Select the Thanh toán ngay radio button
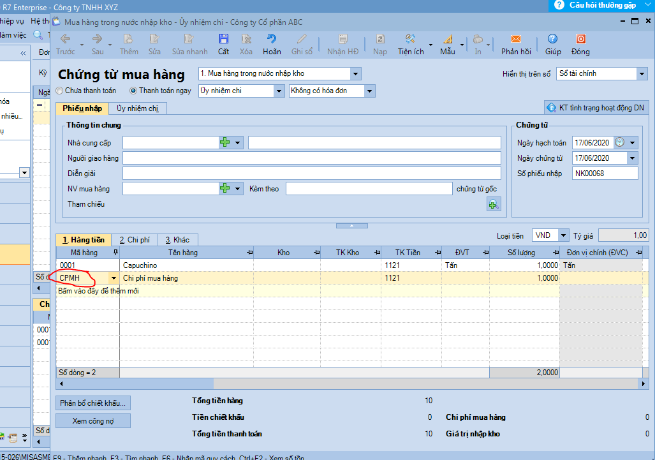Viewport: 655px width, 460px height. 133,91
